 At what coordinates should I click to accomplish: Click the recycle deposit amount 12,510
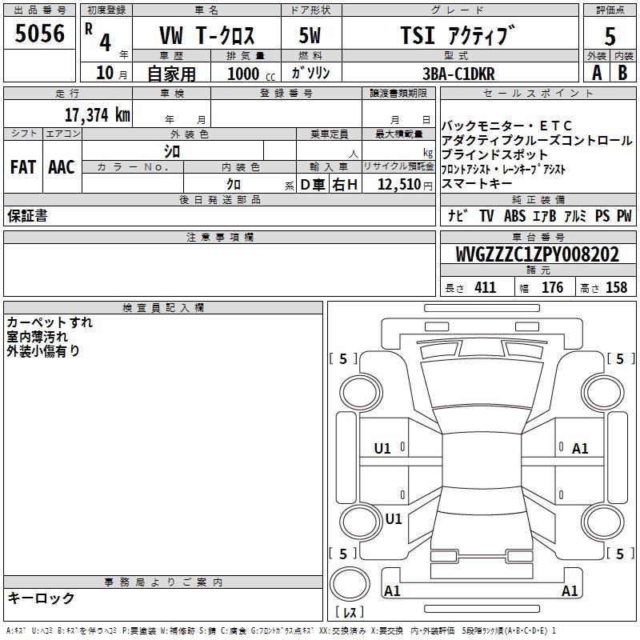(x=399, y=185)
